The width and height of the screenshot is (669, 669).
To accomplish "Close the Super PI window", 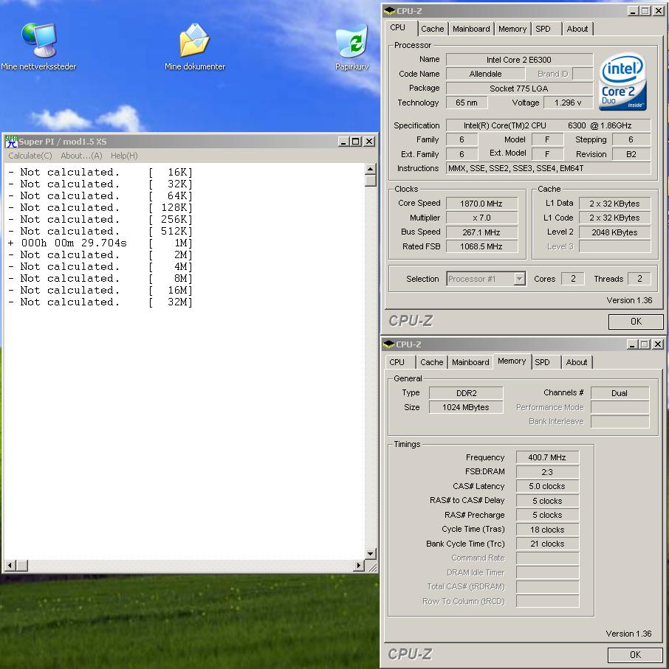I will point(369,141).
